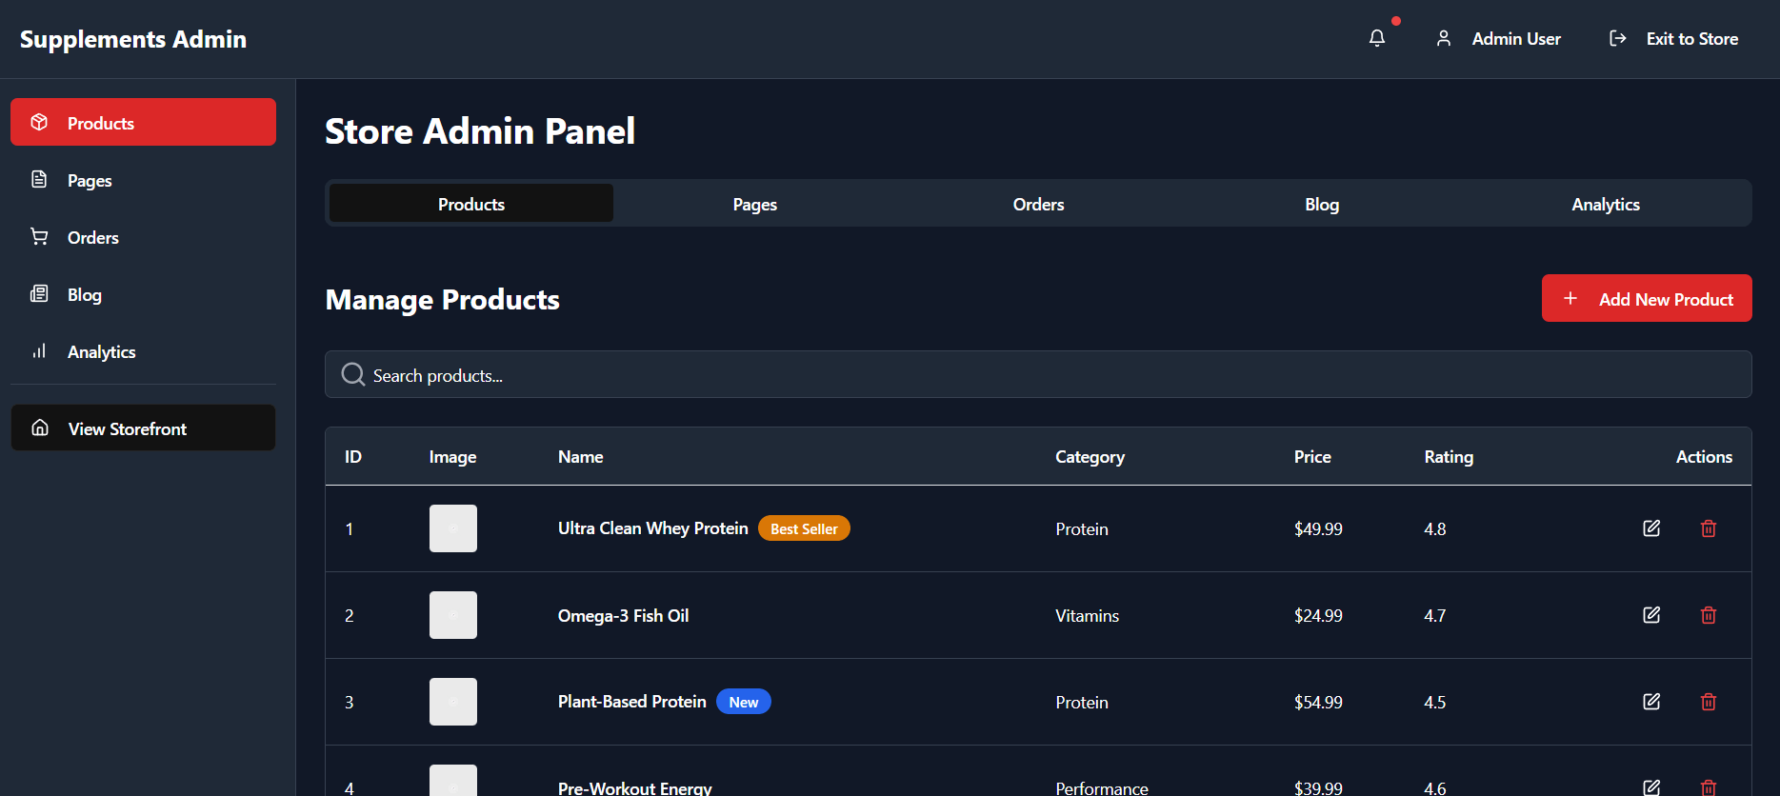Click the magnifier icon in search bar

pyautogui.click(x=353, y=375)
